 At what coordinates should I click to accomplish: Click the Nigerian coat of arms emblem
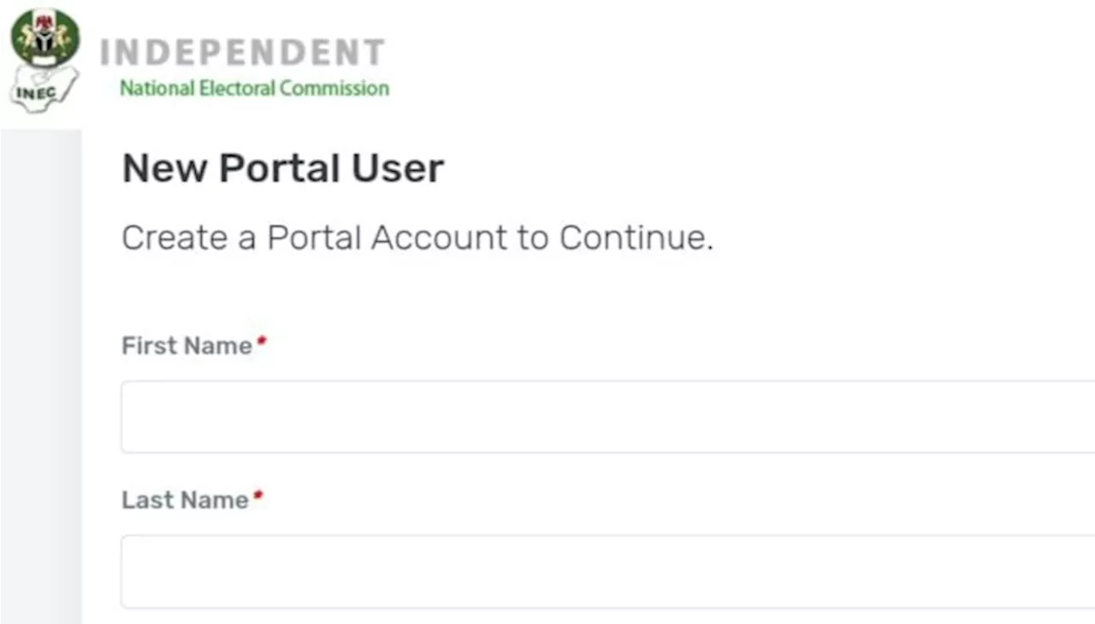coord(45,38)
